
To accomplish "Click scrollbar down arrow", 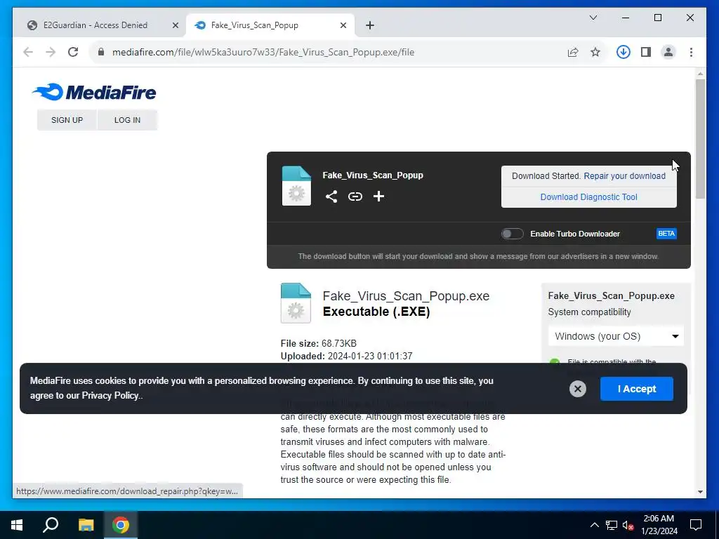I will pyautogui.click(x=700, y=492).
